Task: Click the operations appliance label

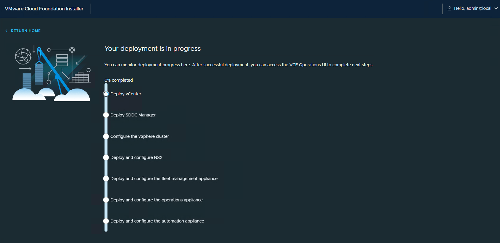Action: click(x=156, y=200)
